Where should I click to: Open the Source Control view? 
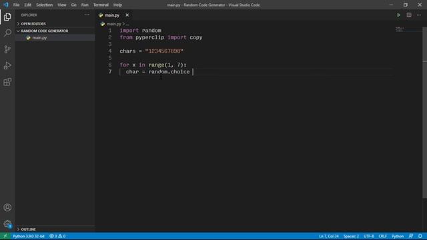(x=7, y=49)
